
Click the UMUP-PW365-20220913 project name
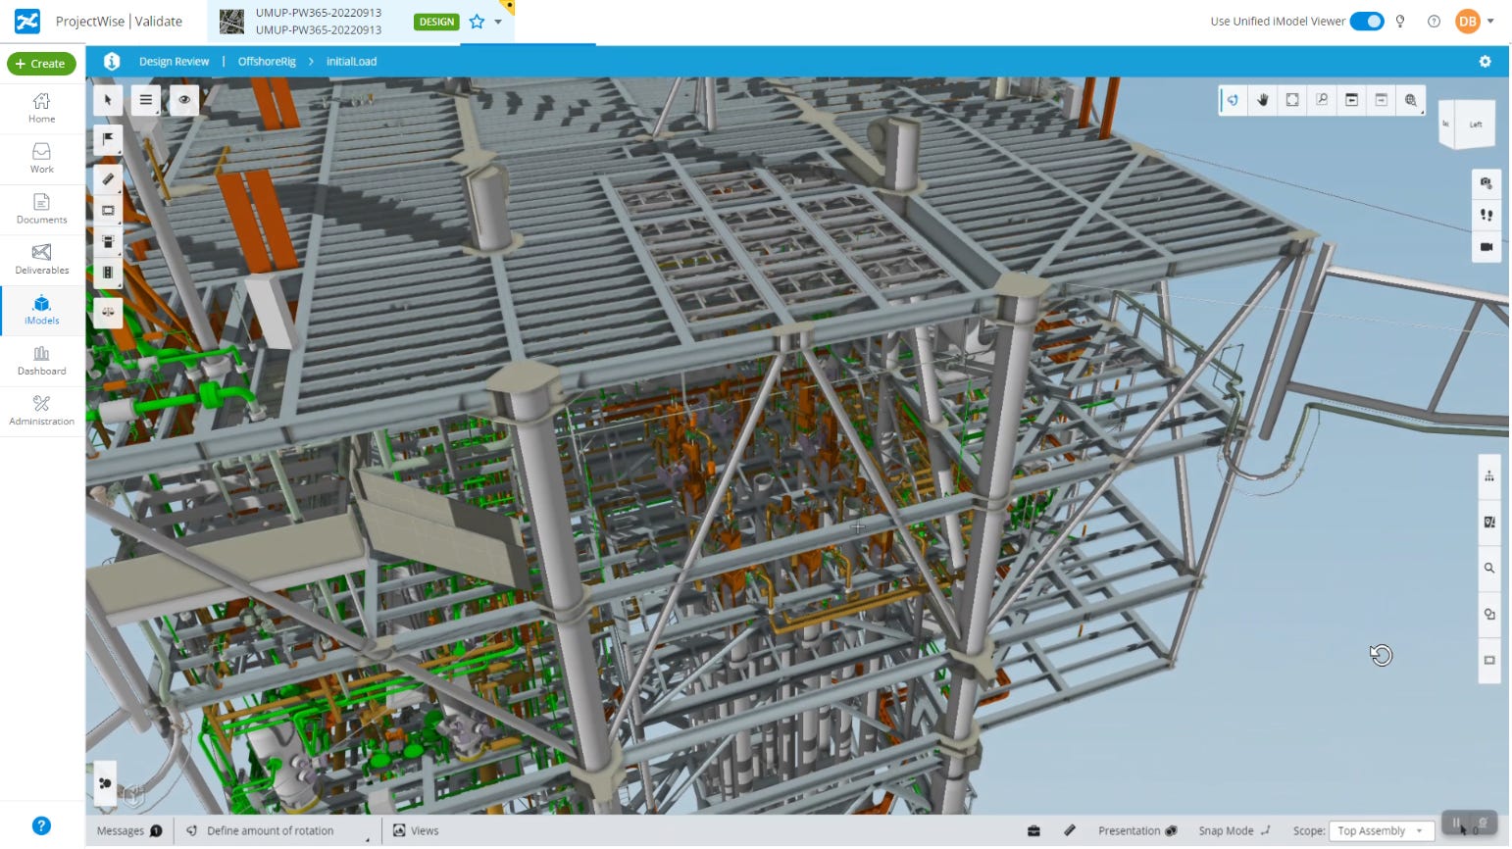click(x=319, y=13)
